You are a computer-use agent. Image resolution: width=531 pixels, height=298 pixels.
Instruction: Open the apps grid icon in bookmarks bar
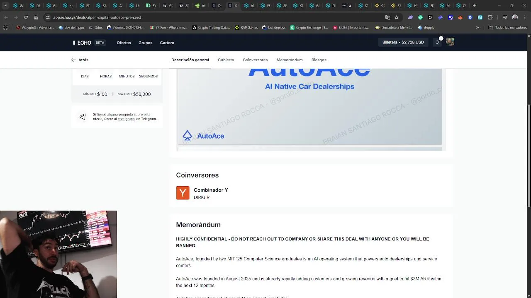click(x=5, y=28)
